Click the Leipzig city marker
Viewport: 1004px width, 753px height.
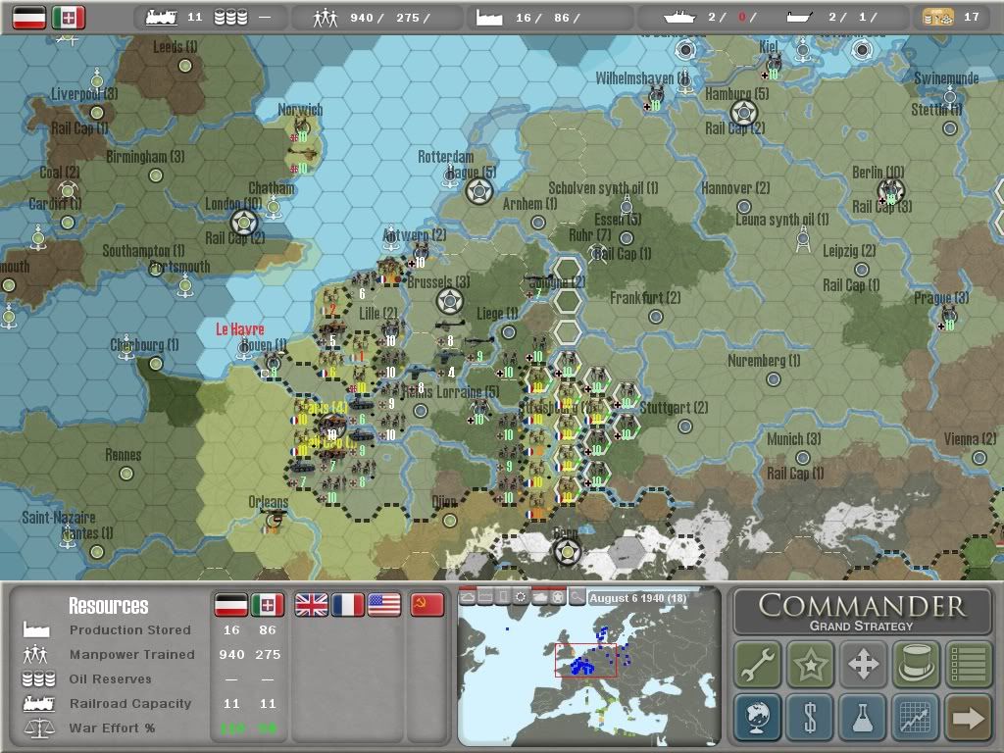[x=862, y=269]
